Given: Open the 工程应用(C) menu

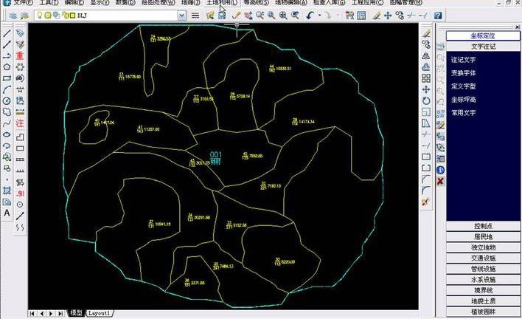Looking at the screenshot, I should pos(367,3).
